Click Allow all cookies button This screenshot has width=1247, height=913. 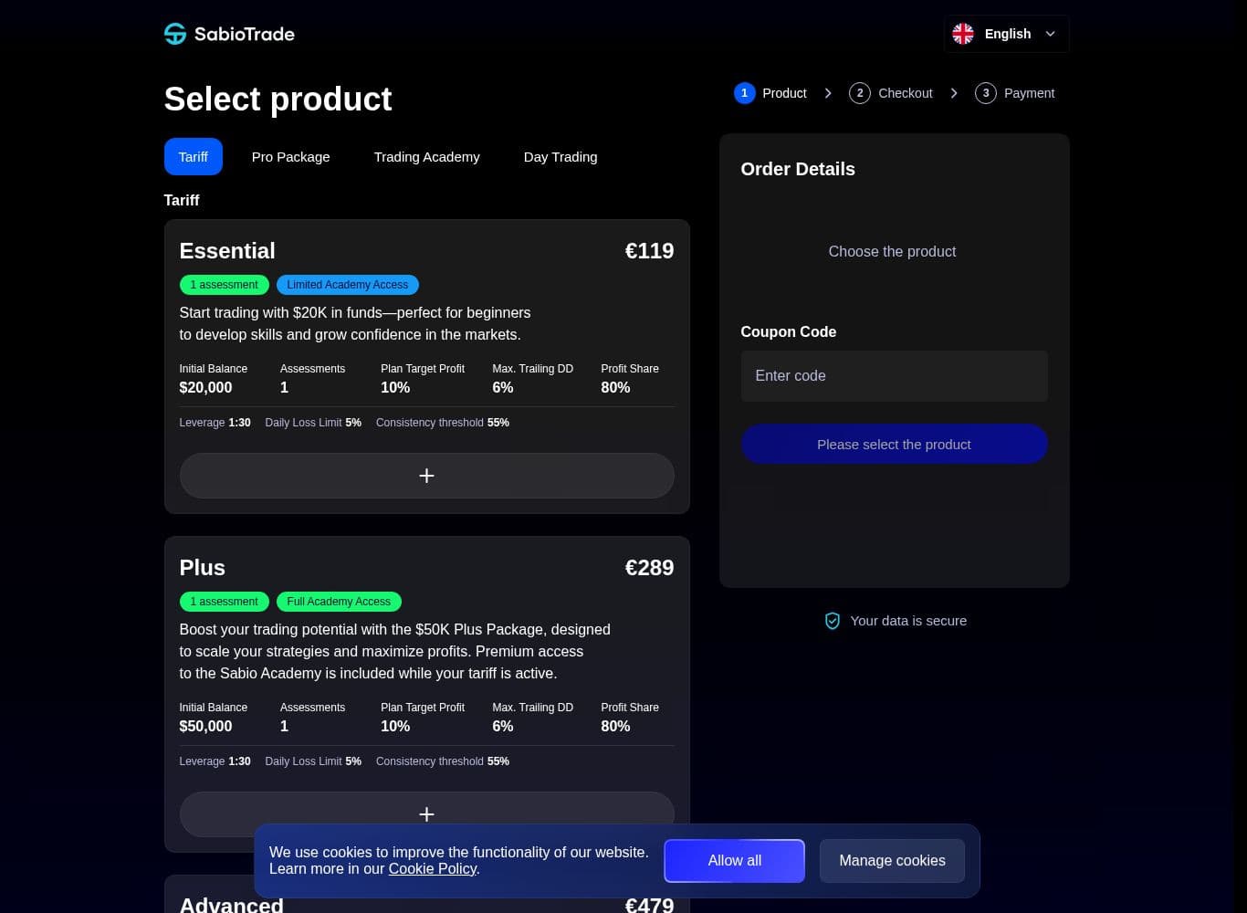[735, 861]
